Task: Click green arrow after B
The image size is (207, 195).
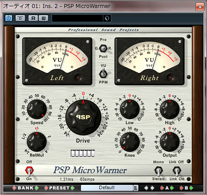Action: click(191, 188)
